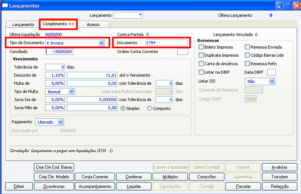This screenshot has width=301, height=194.
Task: Minimize the Lançamentos window
Action: click(x=280, y=6)
